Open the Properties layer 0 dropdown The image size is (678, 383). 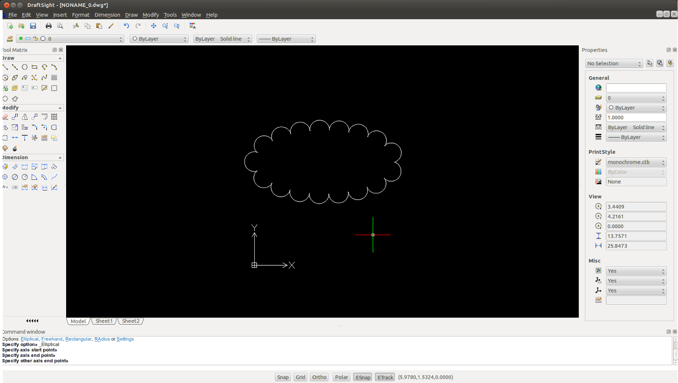point(636,98)
